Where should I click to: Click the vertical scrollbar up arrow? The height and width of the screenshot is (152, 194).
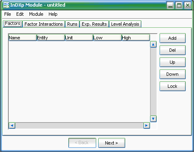(153, 44)
